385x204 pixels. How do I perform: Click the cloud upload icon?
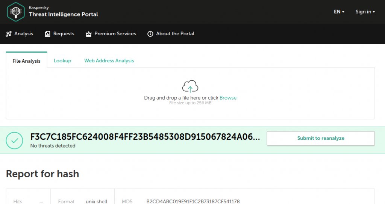point(190,86)
